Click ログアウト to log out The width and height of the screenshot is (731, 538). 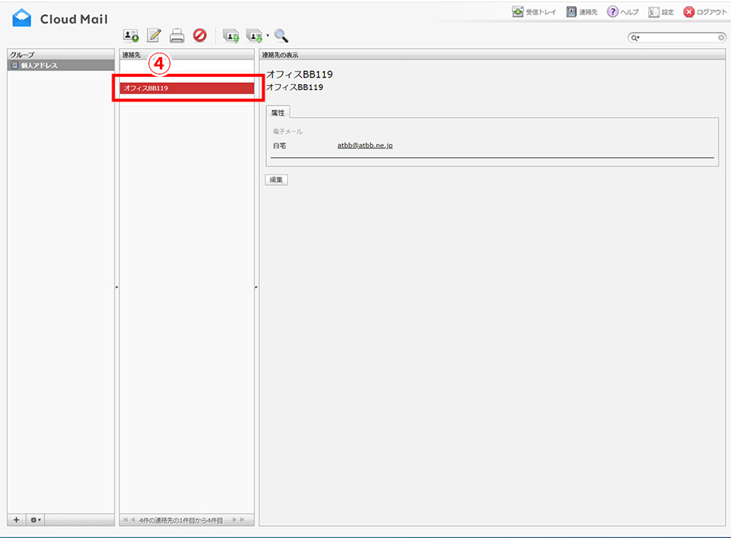705,12
